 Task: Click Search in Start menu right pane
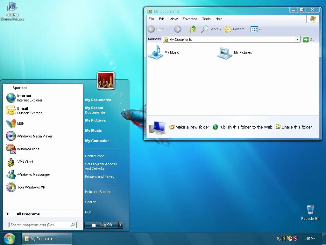coord(91,202)
